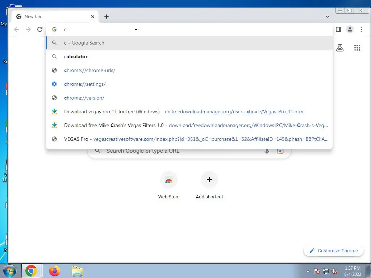Select chrome://settings/ suggestion

[x=189, y=84]
